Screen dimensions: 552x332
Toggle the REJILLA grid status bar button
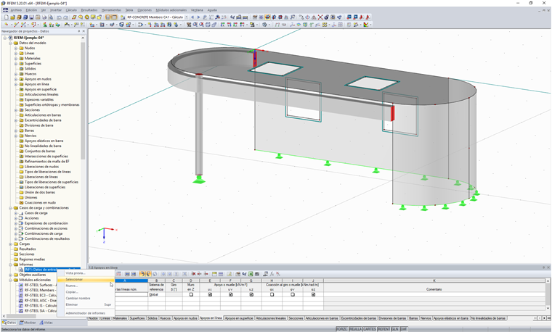[x=355, y=328]
